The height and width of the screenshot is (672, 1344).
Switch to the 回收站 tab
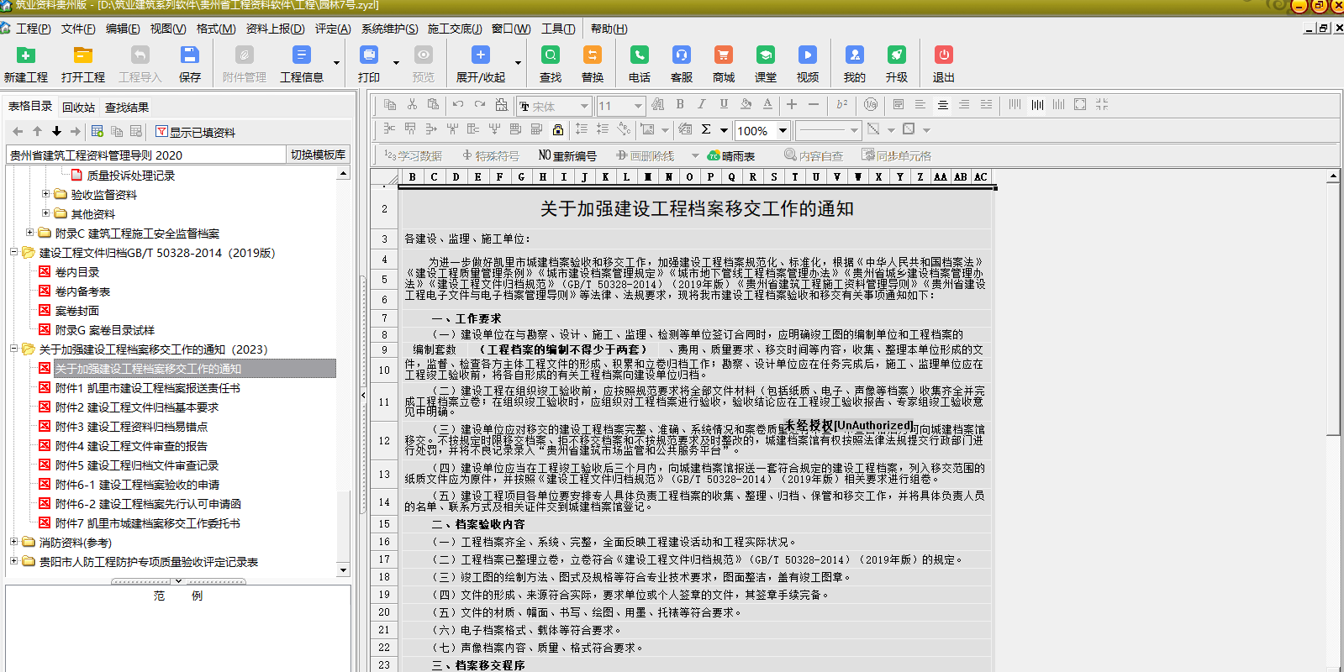coord(78,107)
